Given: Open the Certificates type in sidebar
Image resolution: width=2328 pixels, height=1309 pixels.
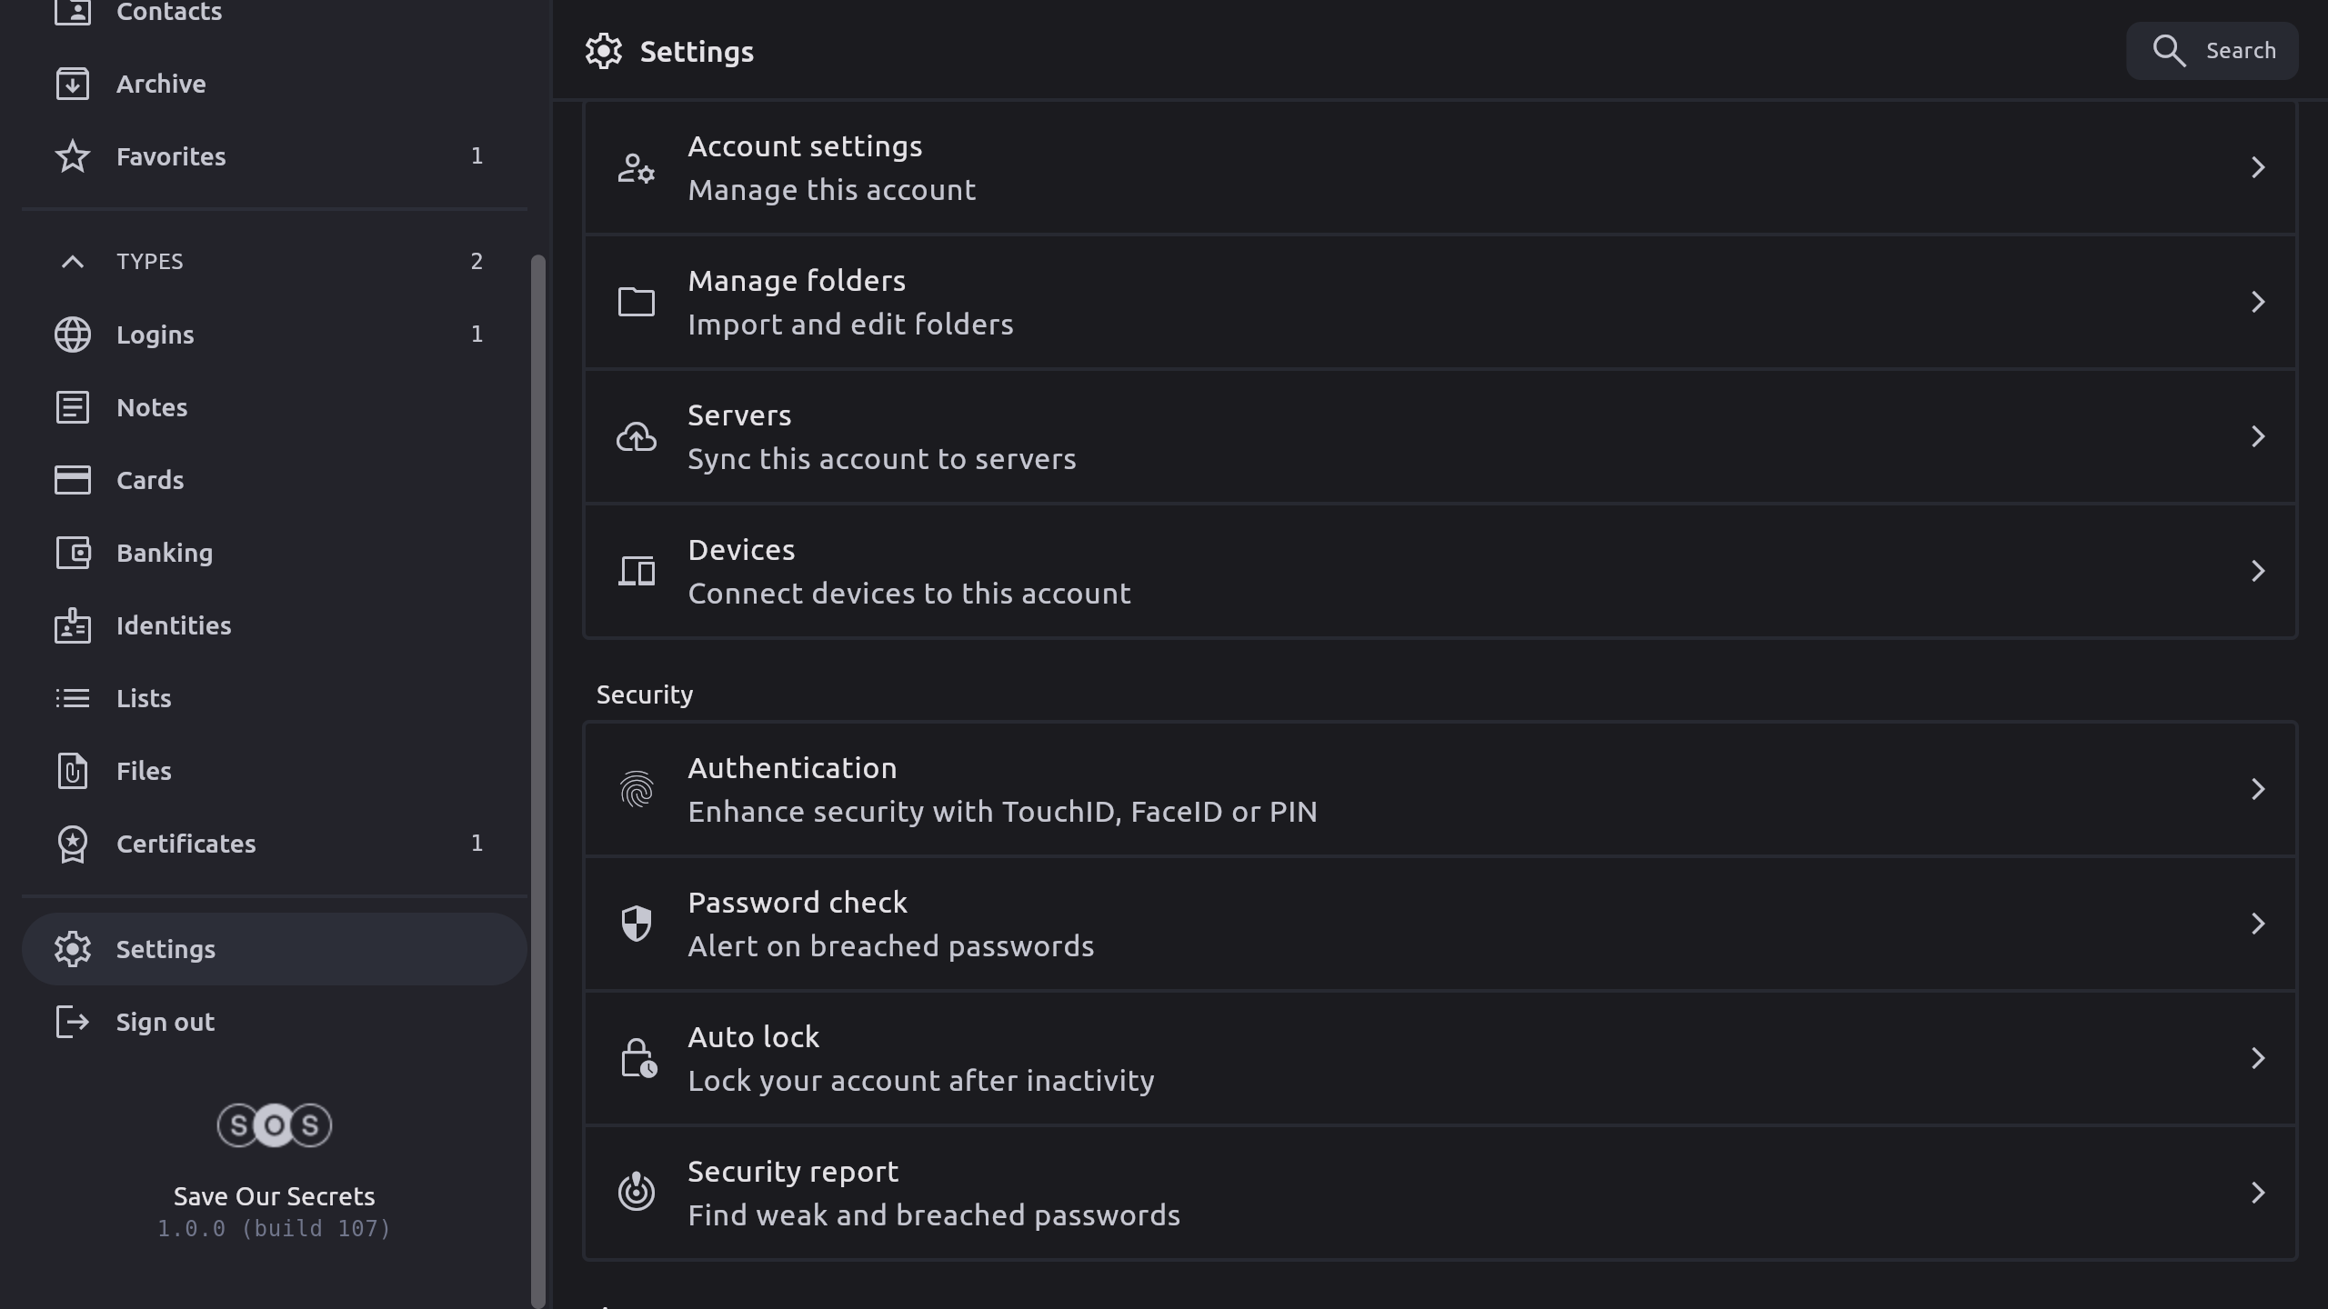Looking at the screenshot, I should tap(186, 844).
